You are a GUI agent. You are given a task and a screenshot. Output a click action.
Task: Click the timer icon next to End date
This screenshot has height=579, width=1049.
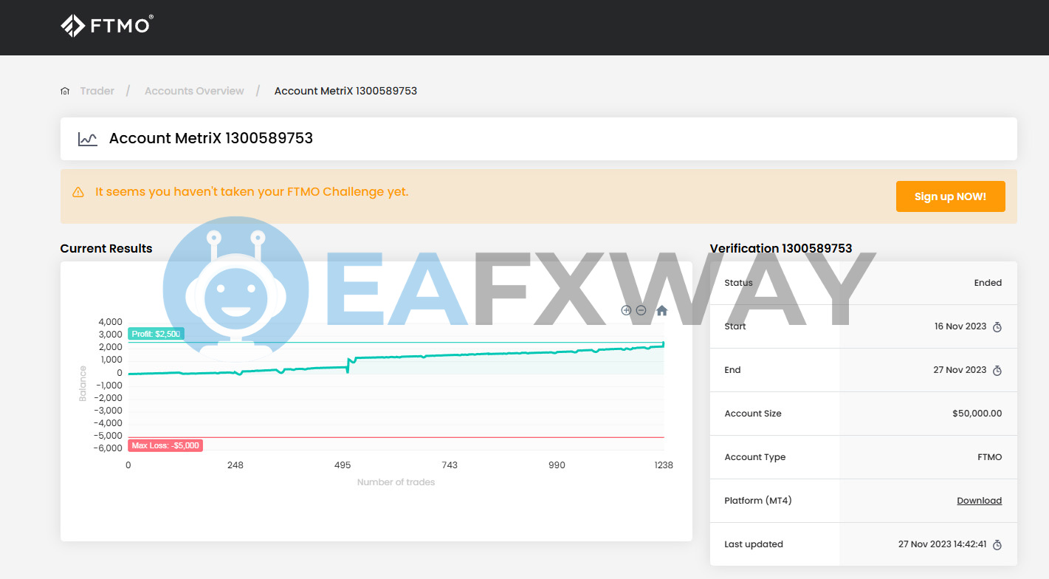[997, 371]
